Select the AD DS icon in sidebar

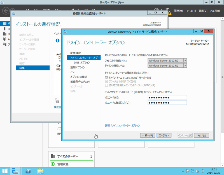coord(4,39)
